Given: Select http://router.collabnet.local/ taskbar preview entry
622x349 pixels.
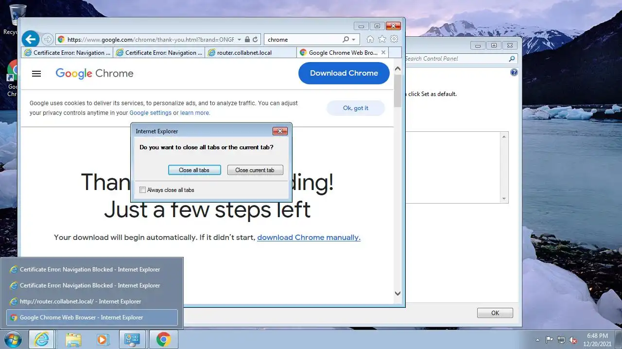Looking at the screenshot, I should click(92, 301).
